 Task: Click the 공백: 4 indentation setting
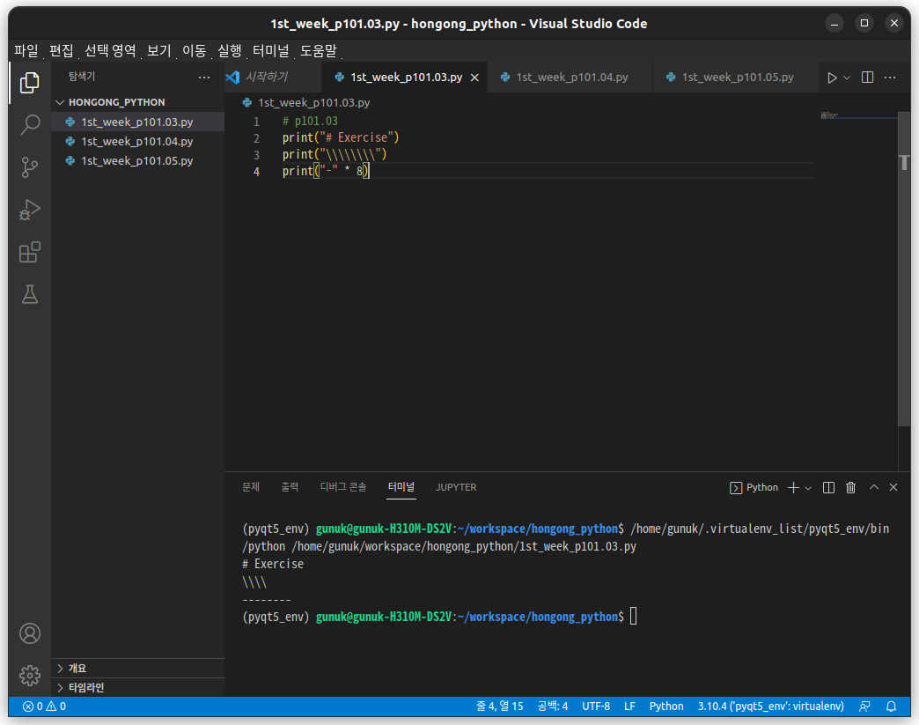(553, 707)
